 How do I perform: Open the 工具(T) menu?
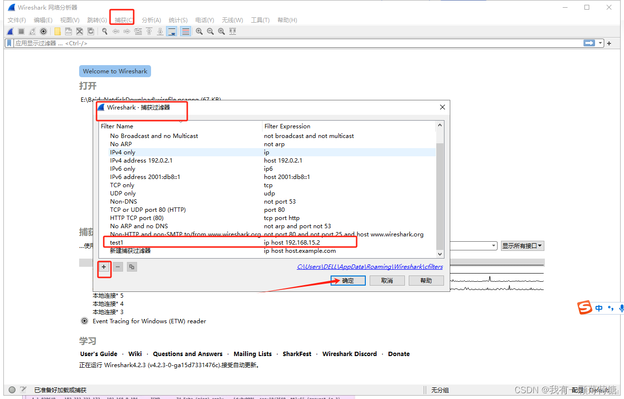pos(260,20)
